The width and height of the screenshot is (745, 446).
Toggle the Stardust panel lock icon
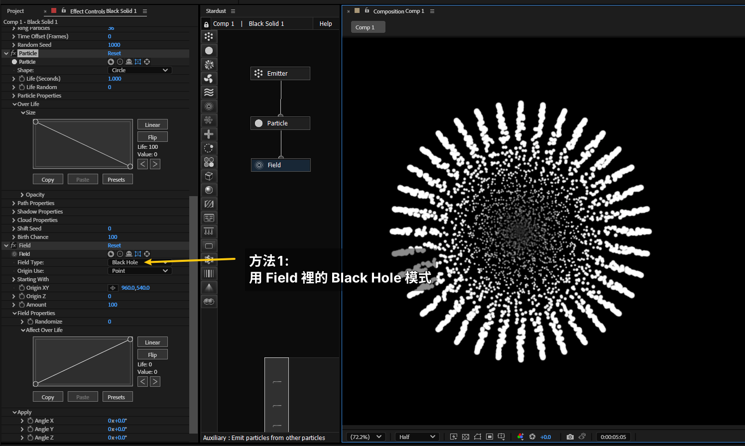[x=206, y=24]
